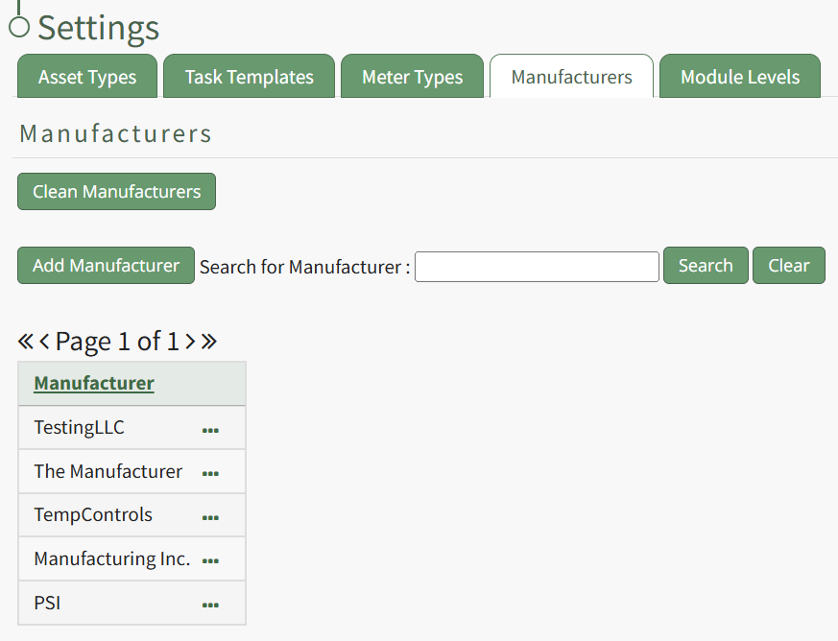The height and width of the screenshot is (641, 838).
Task: Focus the Search for Manufacturer text field
Action: point(537,267)
